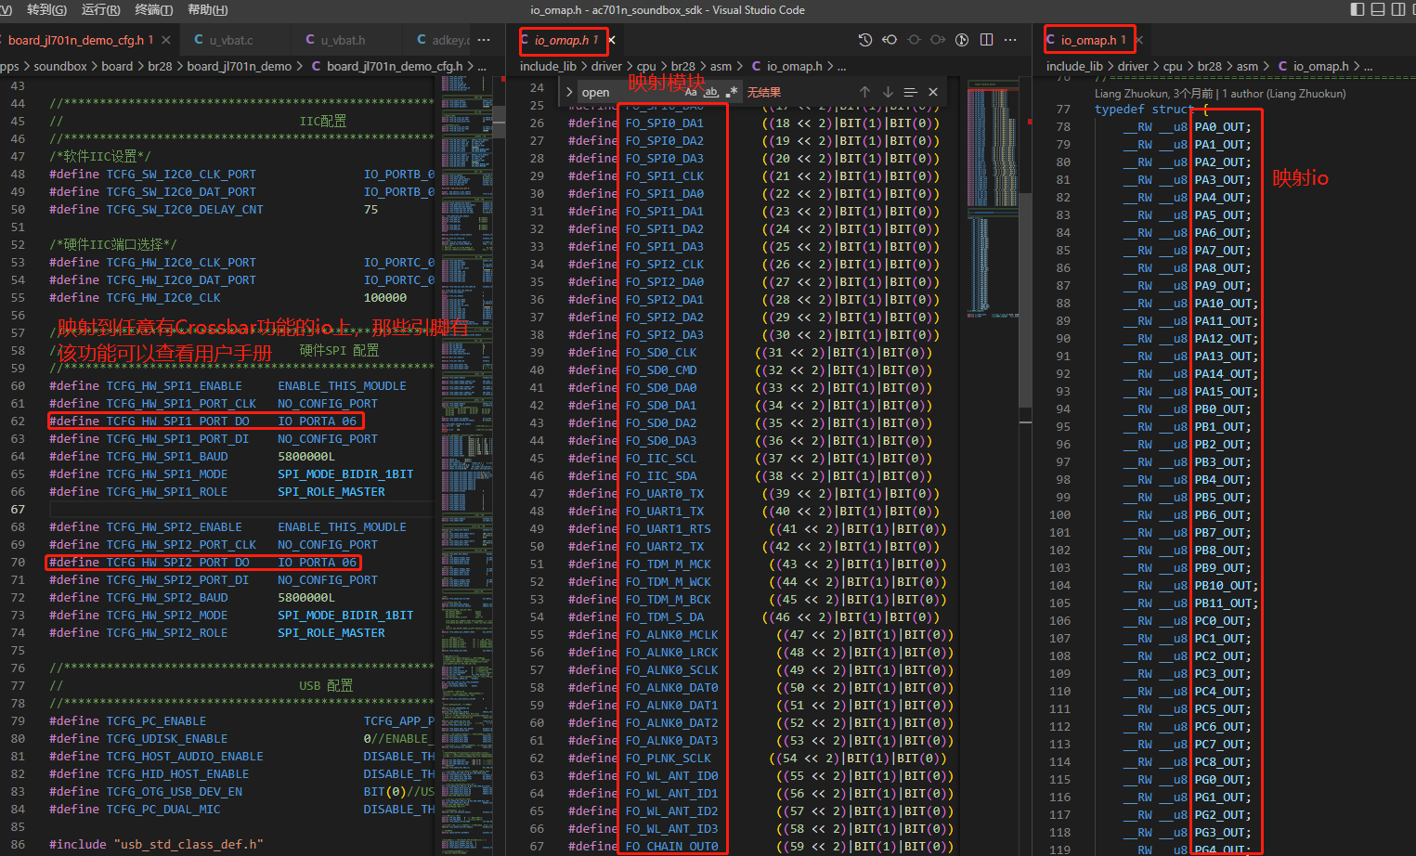Open the 转到(G) menu
The image size is (1416, 856).
coord(46,9)
